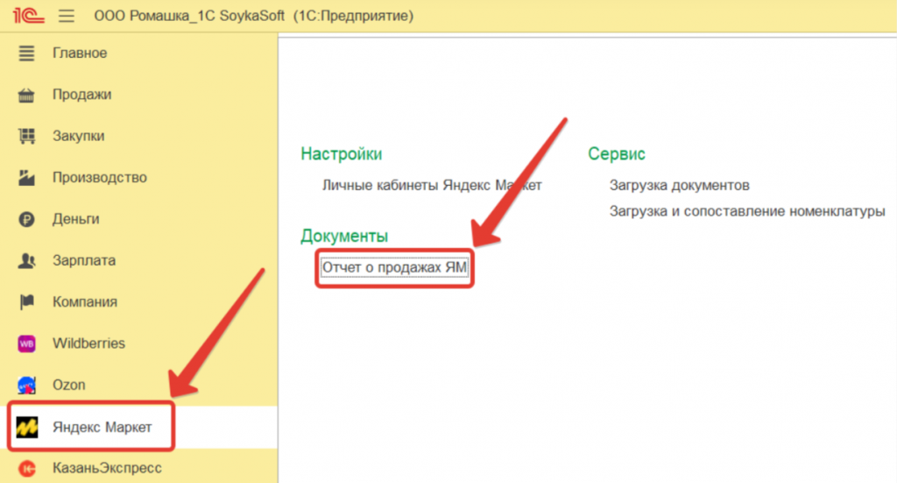Click the Настройки group heading
The image size is (897, 483).
click(341, 154)
